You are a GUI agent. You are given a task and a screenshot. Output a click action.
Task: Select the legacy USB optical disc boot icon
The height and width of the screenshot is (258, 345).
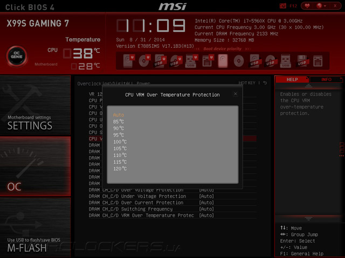270,61
